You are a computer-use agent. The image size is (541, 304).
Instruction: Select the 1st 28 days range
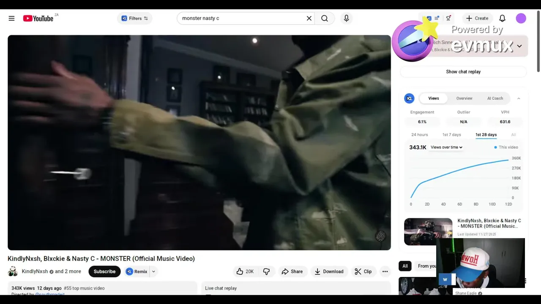486,135
